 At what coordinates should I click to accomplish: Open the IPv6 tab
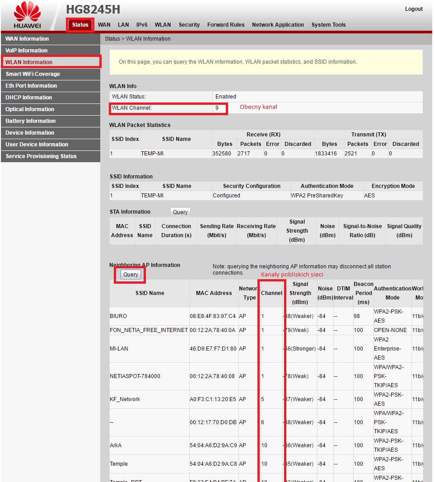(142, 25)
